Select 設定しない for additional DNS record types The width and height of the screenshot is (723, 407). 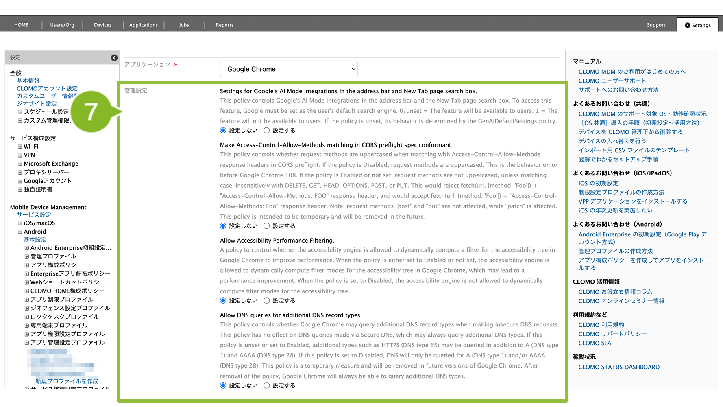(x=223, y=385)
